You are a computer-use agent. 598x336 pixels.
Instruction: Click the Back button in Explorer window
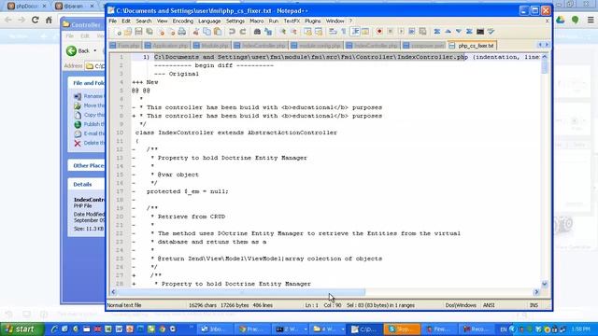[x=78, y=50]
